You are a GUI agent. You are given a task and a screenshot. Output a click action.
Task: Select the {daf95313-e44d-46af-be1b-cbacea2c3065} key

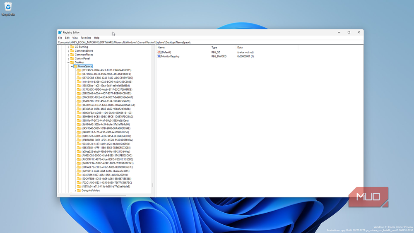106,171
